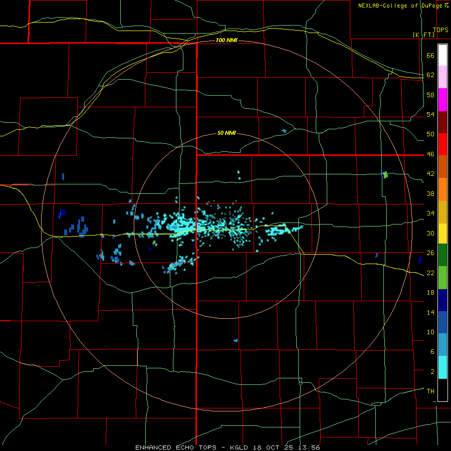Pick the cyan legend swatch
Viewport: 451px width, 451px height.
point(442,367)
